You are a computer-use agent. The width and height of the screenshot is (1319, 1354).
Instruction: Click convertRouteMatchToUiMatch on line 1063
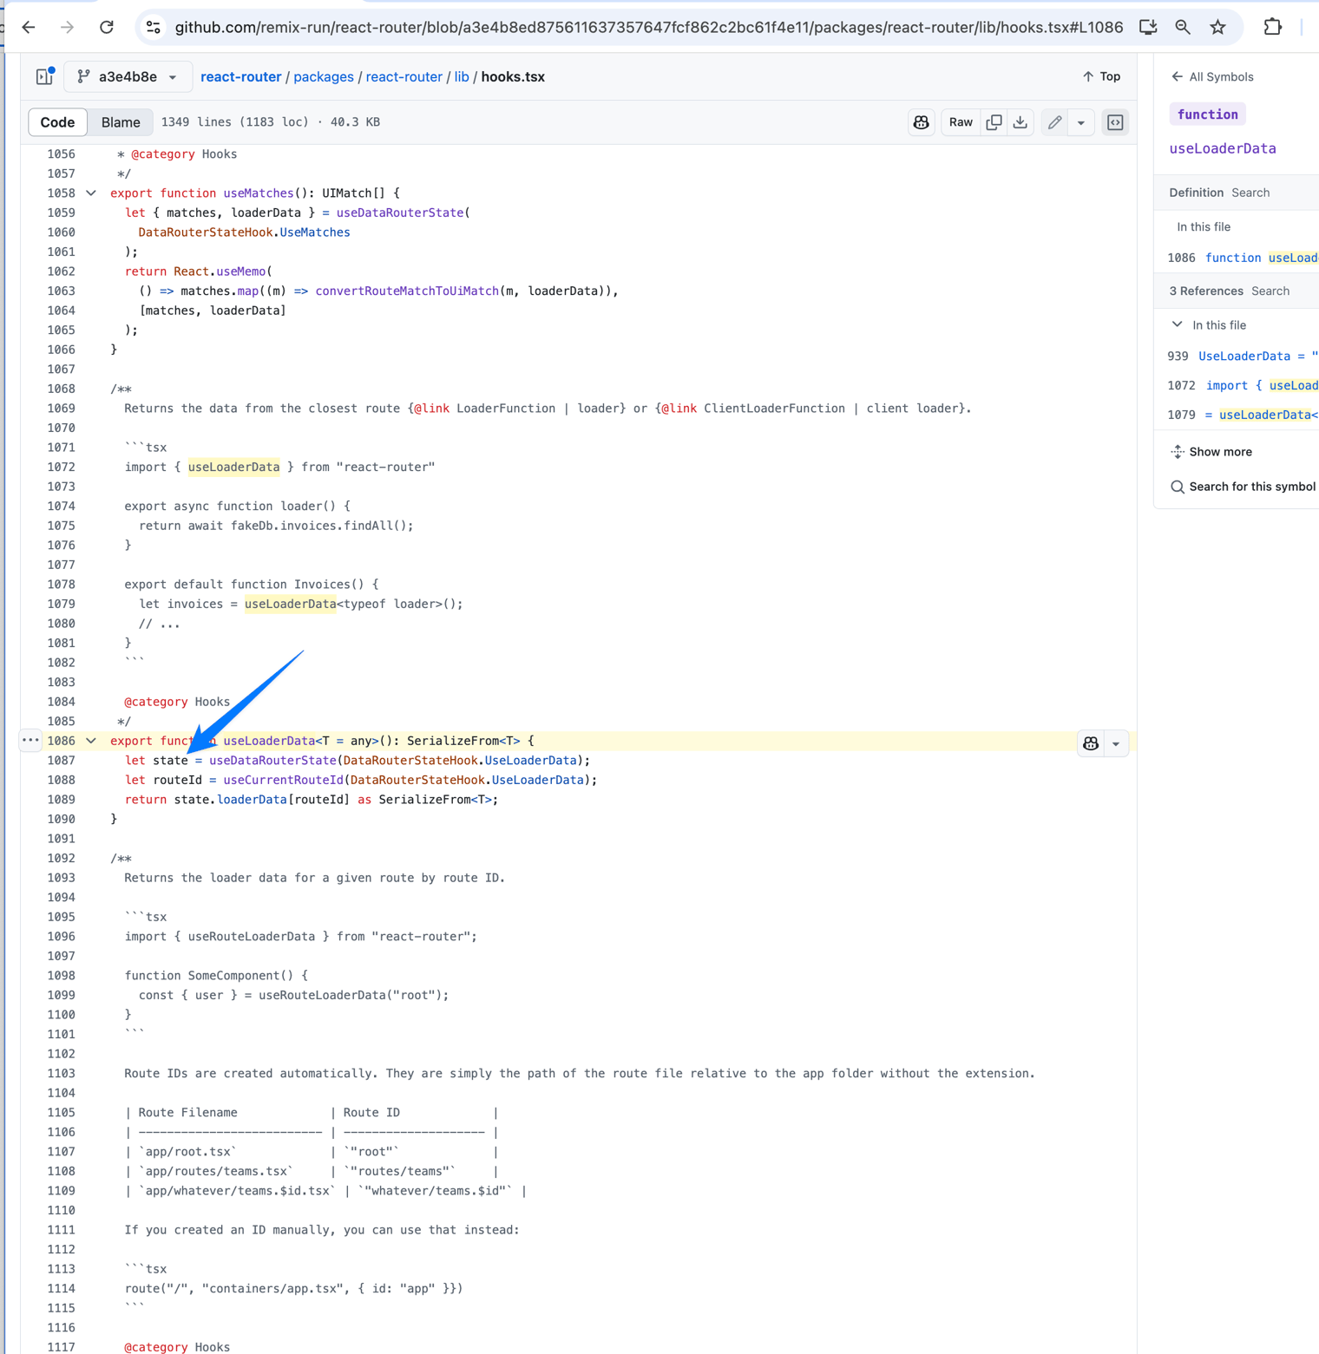pos(407,291)
